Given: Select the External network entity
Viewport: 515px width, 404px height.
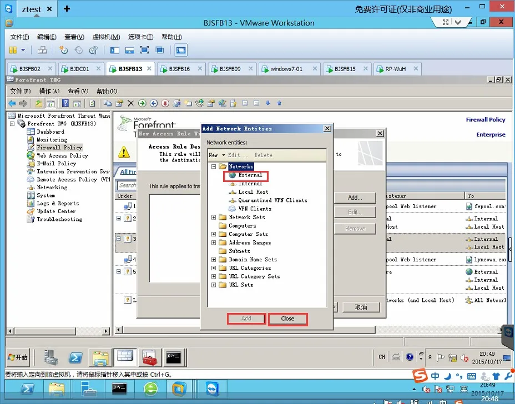Looking at the screenshot, I should click(250, 175).
